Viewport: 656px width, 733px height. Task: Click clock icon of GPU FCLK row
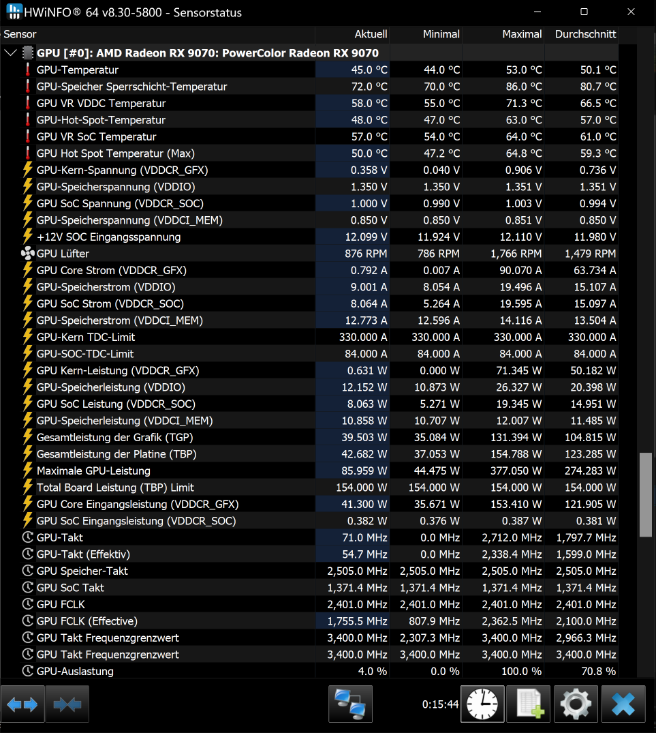pos(27,604)
